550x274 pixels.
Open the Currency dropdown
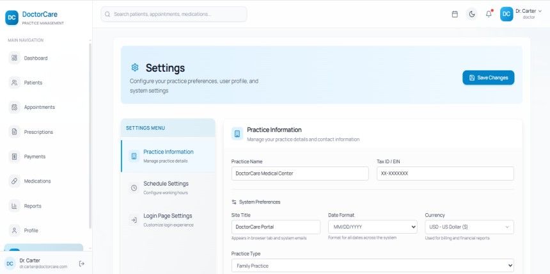469,227
